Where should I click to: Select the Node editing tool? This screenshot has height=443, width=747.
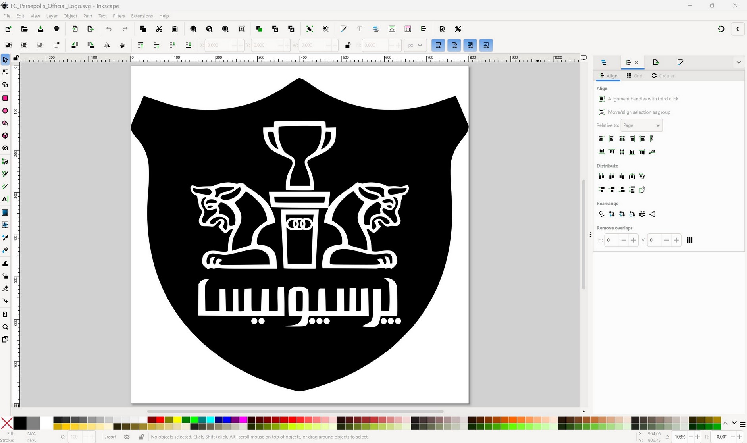(5, 72)
